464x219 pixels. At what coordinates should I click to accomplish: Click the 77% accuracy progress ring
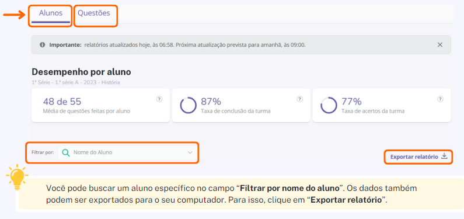329,105
